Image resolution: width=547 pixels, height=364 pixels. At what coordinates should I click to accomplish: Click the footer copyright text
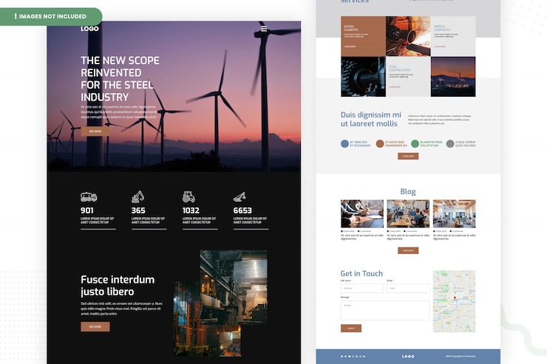[x=461, y=357]
